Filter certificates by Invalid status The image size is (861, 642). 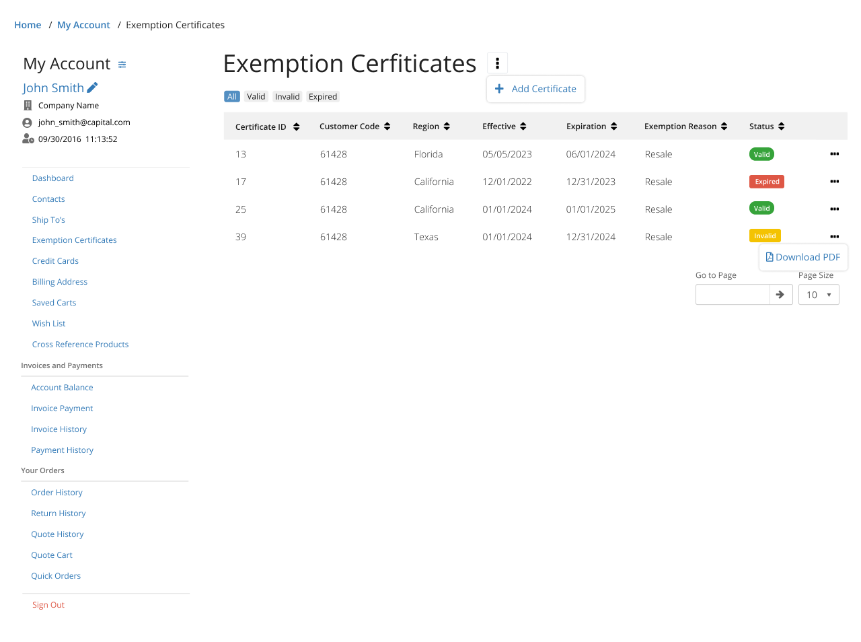point(287,97)
